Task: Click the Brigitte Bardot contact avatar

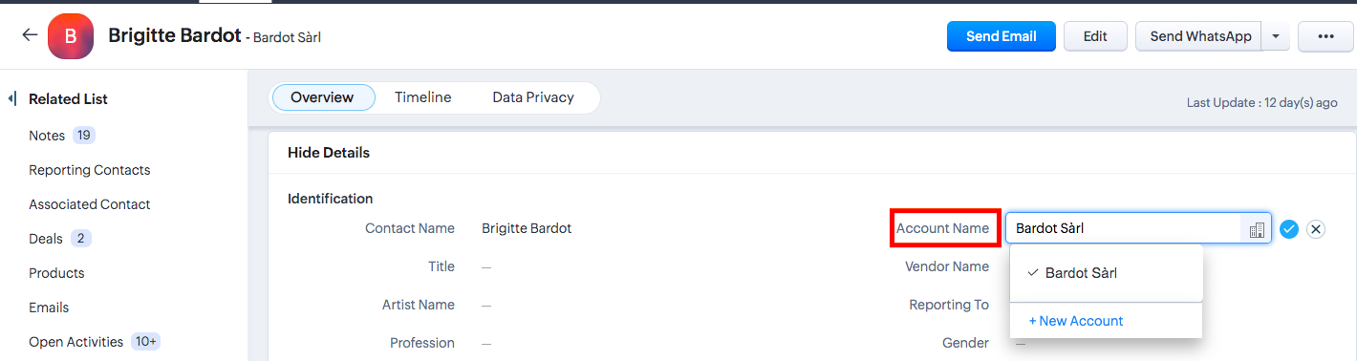Action: click(x=70, y=36)
